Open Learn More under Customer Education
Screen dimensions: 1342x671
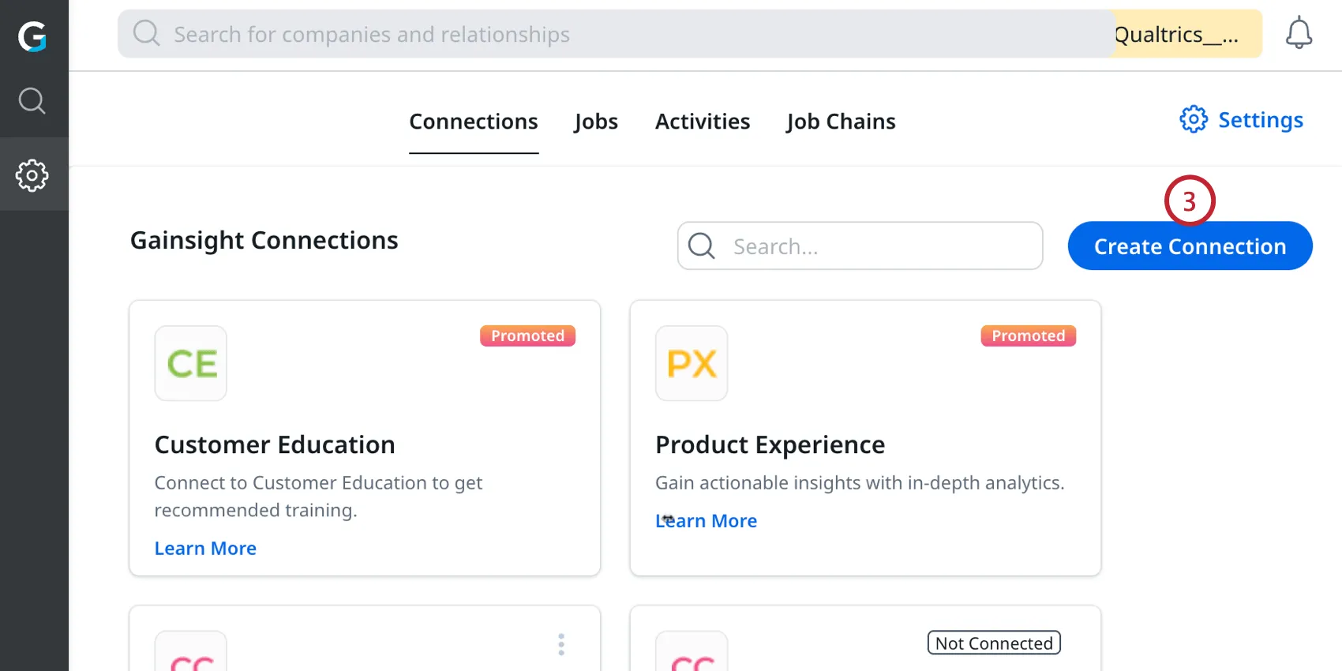204,548
